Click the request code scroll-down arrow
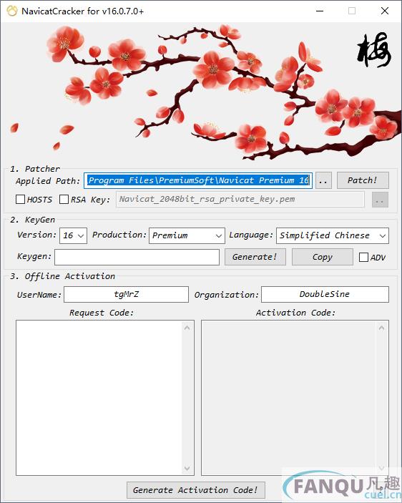The image size is (402, 503). (187, 469)
